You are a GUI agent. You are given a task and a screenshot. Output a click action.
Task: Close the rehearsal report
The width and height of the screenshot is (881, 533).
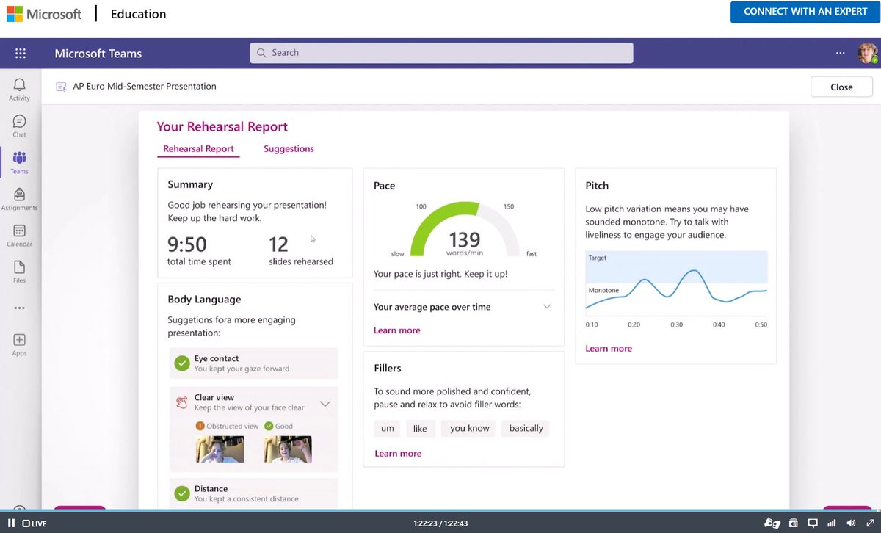click(x=841, y=87)
